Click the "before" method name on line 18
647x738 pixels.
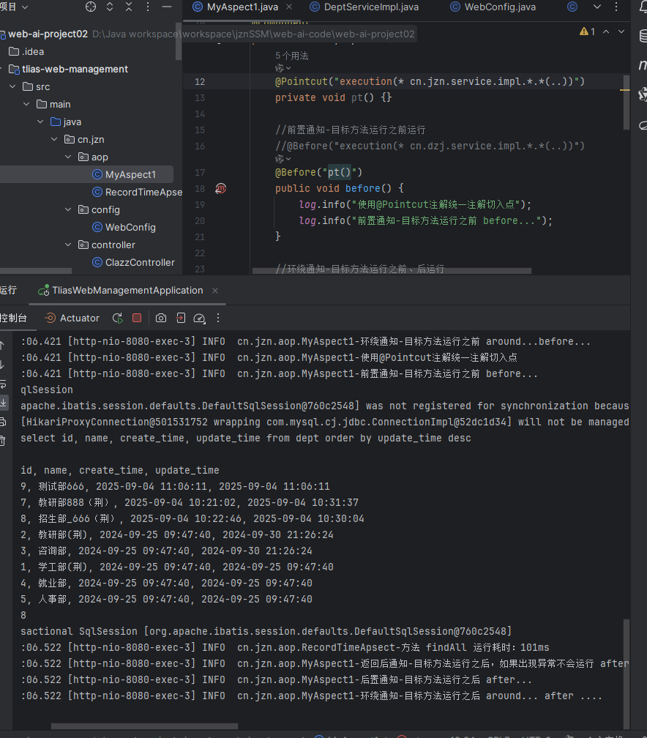click(x=363, y=188)
